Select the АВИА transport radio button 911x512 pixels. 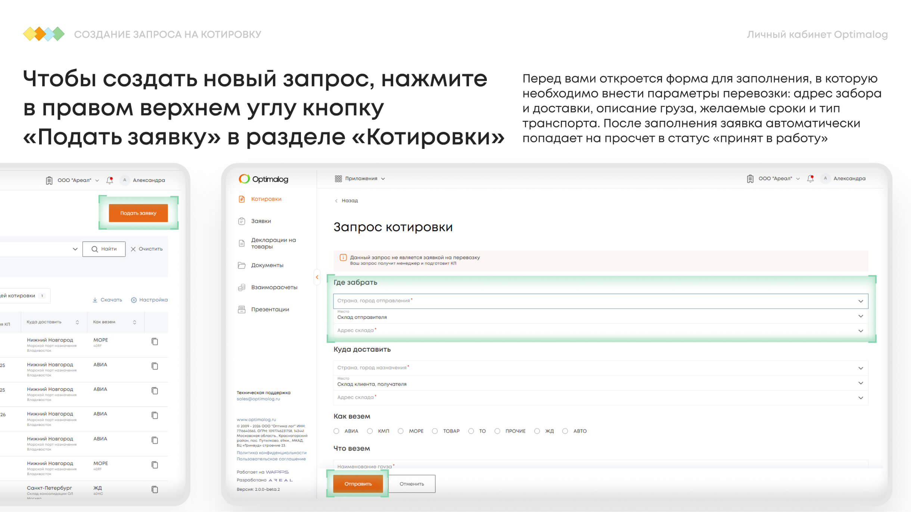click(x=336, y=431)
